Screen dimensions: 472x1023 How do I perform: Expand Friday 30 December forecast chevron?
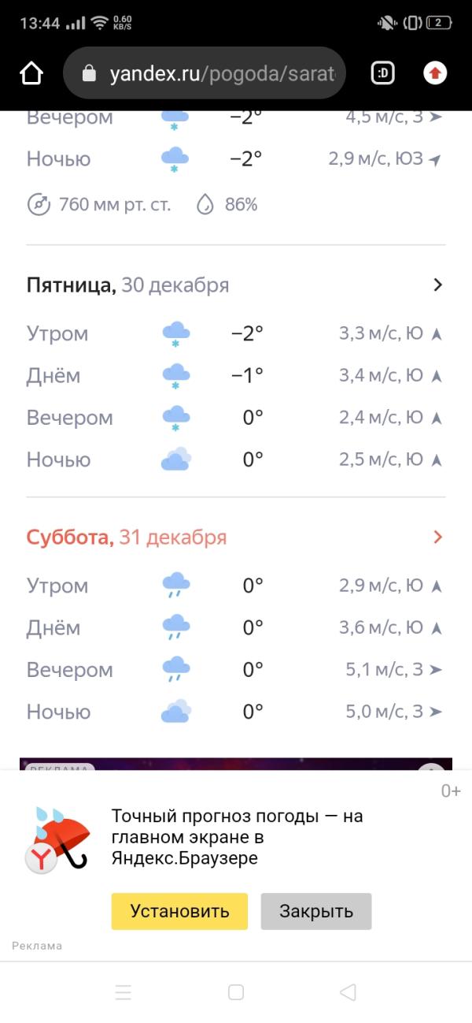coord(438,285)
